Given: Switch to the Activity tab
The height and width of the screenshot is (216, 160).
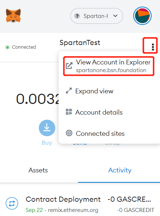Looking at the screenshot, I should click(120, 170).
